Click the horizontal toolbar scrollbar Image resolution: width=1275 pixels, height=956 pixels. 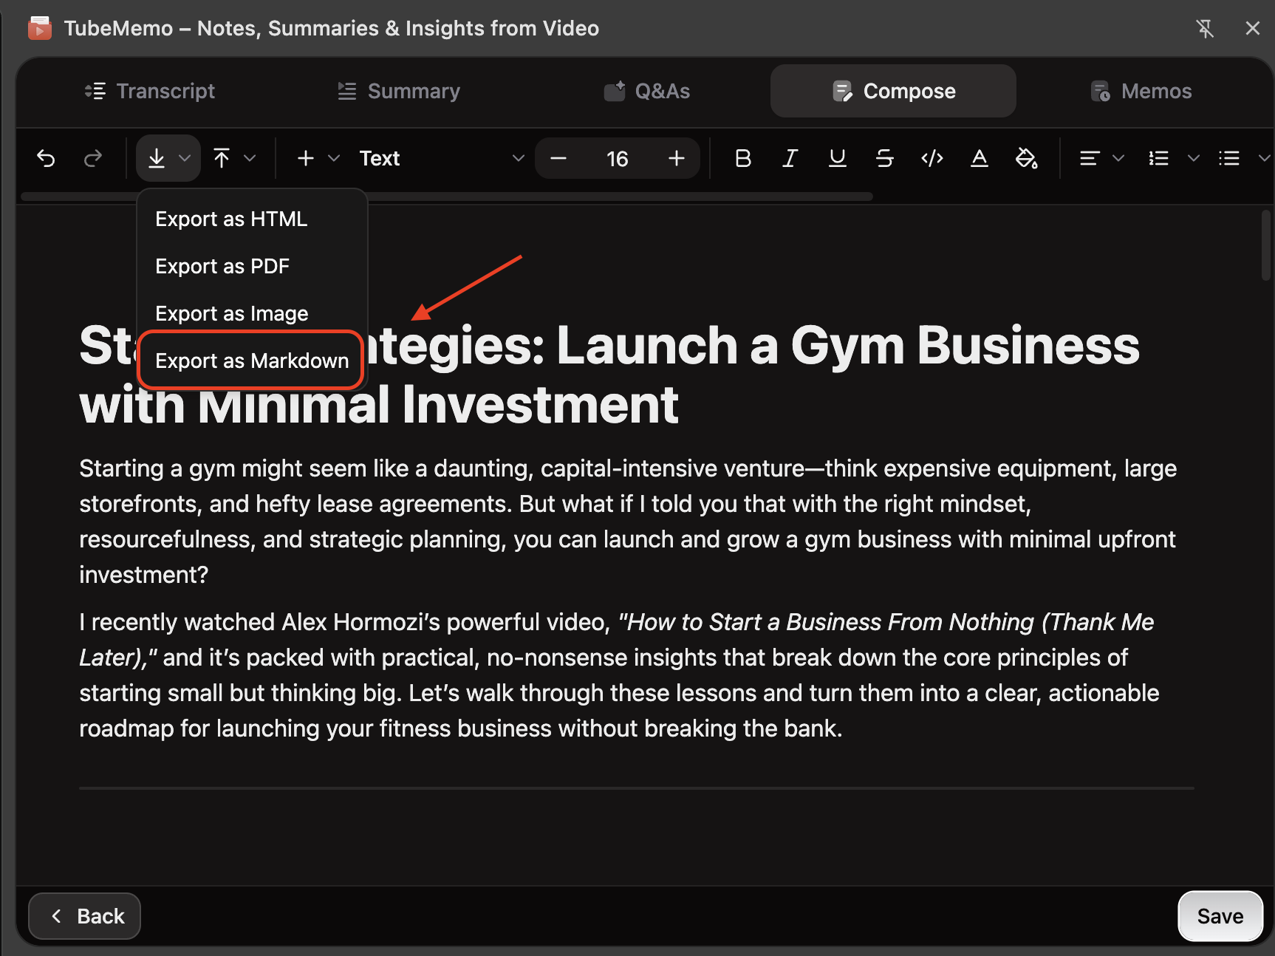tap(447, 197)
